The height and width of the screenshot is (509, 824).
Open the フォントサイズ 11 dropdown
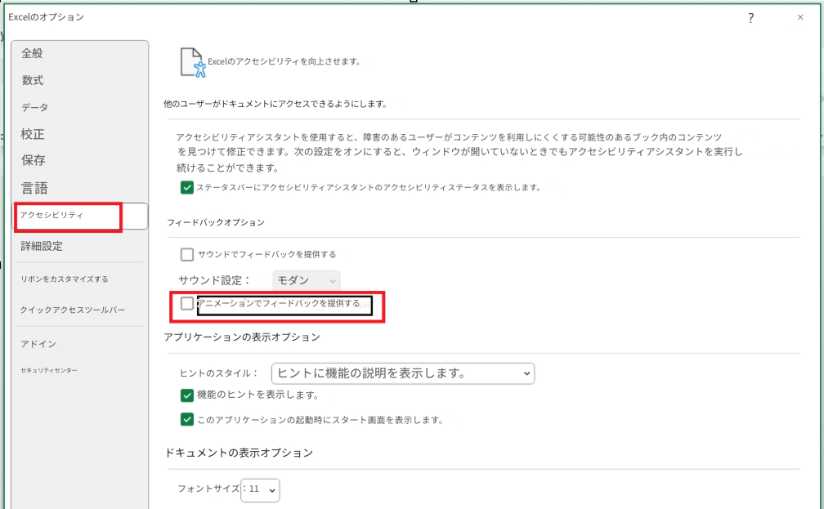coord(260,490)
